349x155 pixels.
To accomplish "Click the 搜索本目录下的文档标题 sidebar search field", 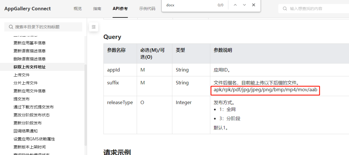I will [x=43, y=27].
